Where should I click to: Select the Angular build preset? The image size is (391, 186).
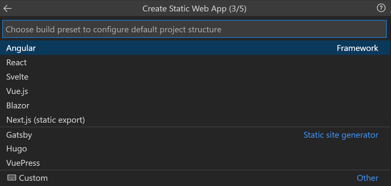(195, 48)
